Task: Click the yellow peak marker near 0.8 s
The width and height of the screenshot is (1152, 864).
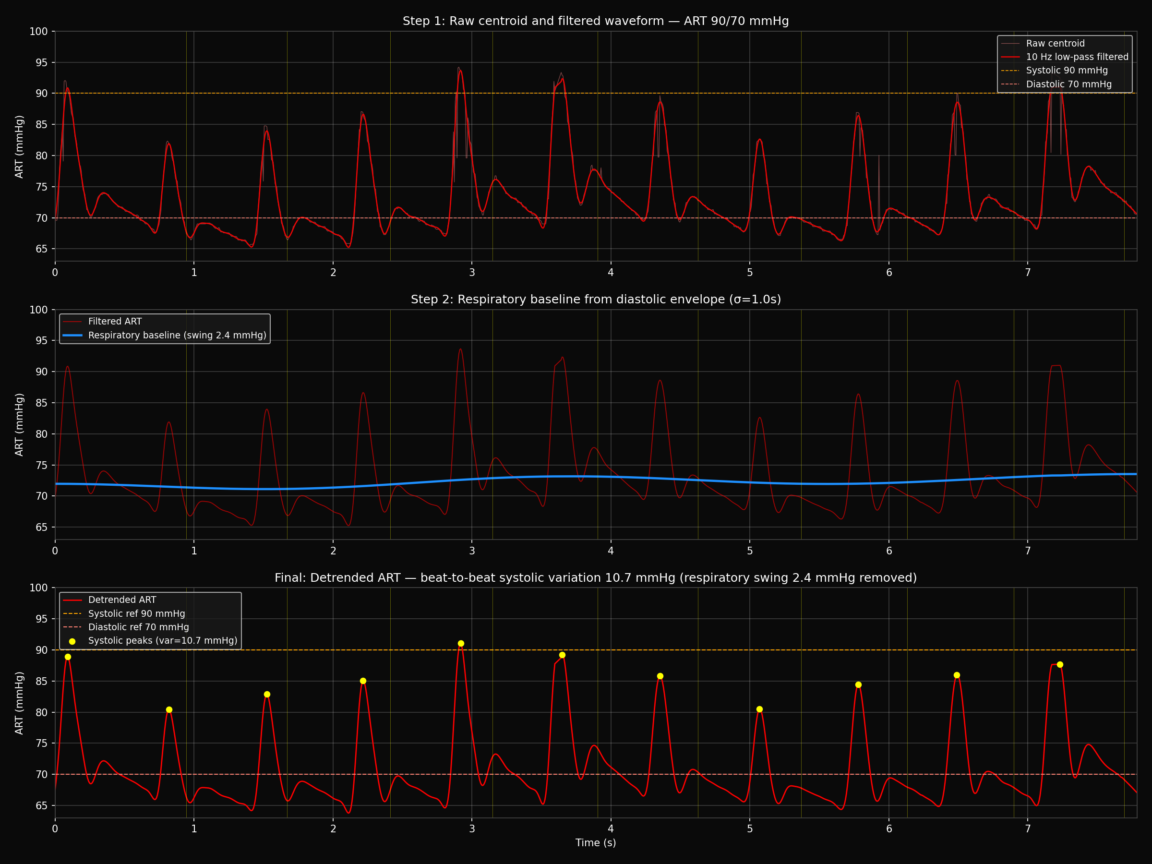Action: (x=169, y=710)
